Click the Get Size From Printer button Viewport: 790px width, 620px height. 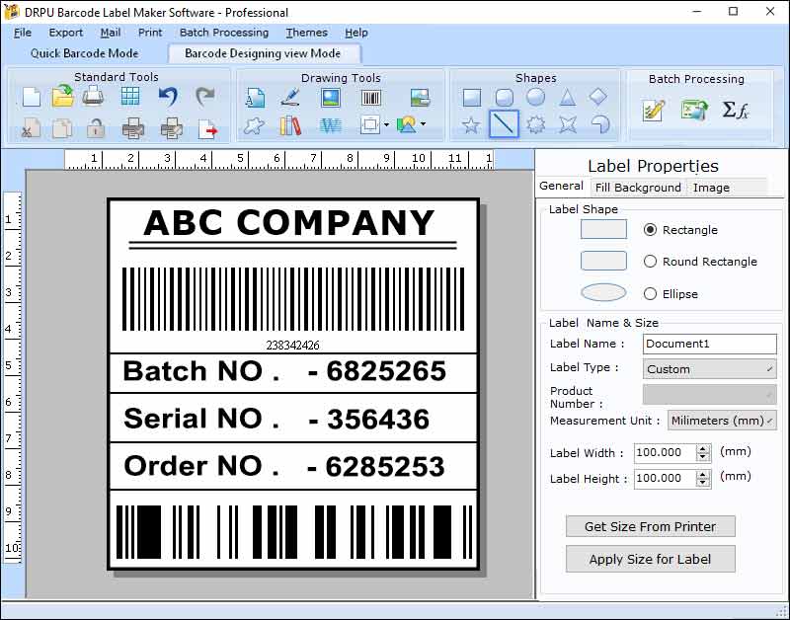pos(650,526)
